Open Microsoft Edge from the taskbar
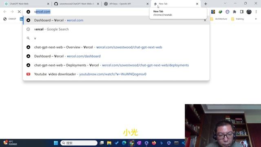Viewport: 261px width, 147px height. tap(124, 143)
